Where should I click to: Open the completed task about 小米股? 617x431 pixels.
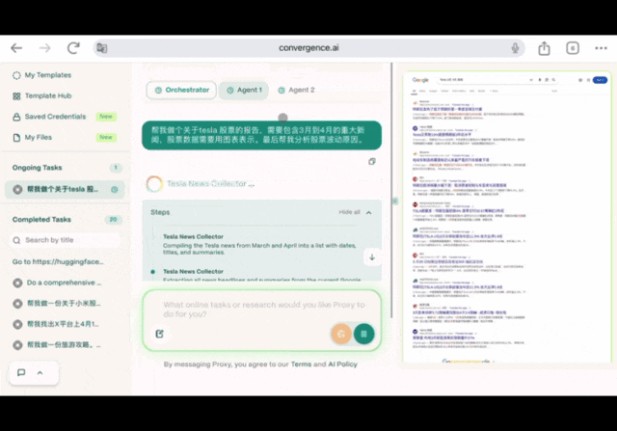click(x=57, y=304)
